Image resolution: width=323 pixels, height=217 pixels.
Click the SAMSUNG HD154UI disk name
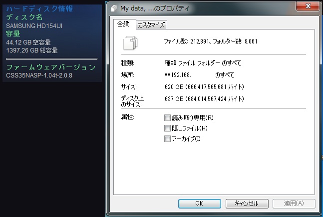click(x=34, y=26)
